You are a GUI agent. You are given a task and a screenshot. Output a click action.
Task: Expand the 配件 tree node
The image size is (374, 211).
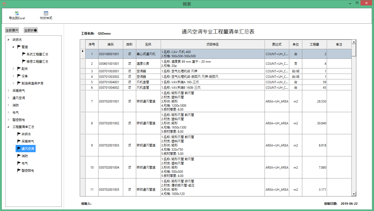coord(13,68)
